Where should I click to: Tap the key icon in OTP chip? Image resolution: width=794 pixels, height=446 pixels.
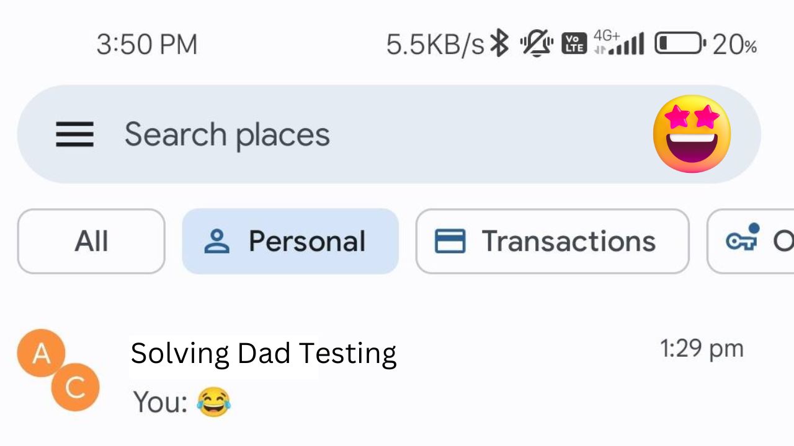pos(743,237)
